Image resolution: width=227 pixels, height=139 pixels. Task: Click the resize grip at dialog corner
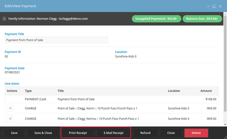225,137
